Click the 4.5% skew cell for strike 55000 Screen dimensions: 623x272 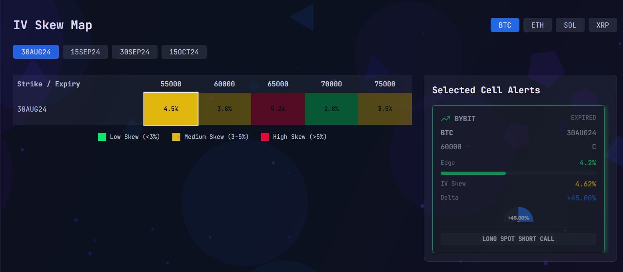tap(171, 109)
